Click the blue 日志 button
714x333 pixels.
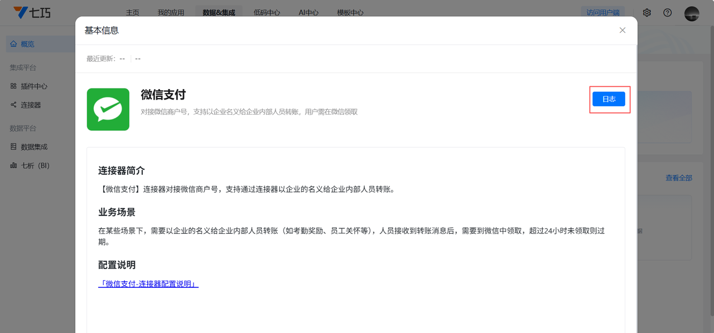click(x=609, y=99)
